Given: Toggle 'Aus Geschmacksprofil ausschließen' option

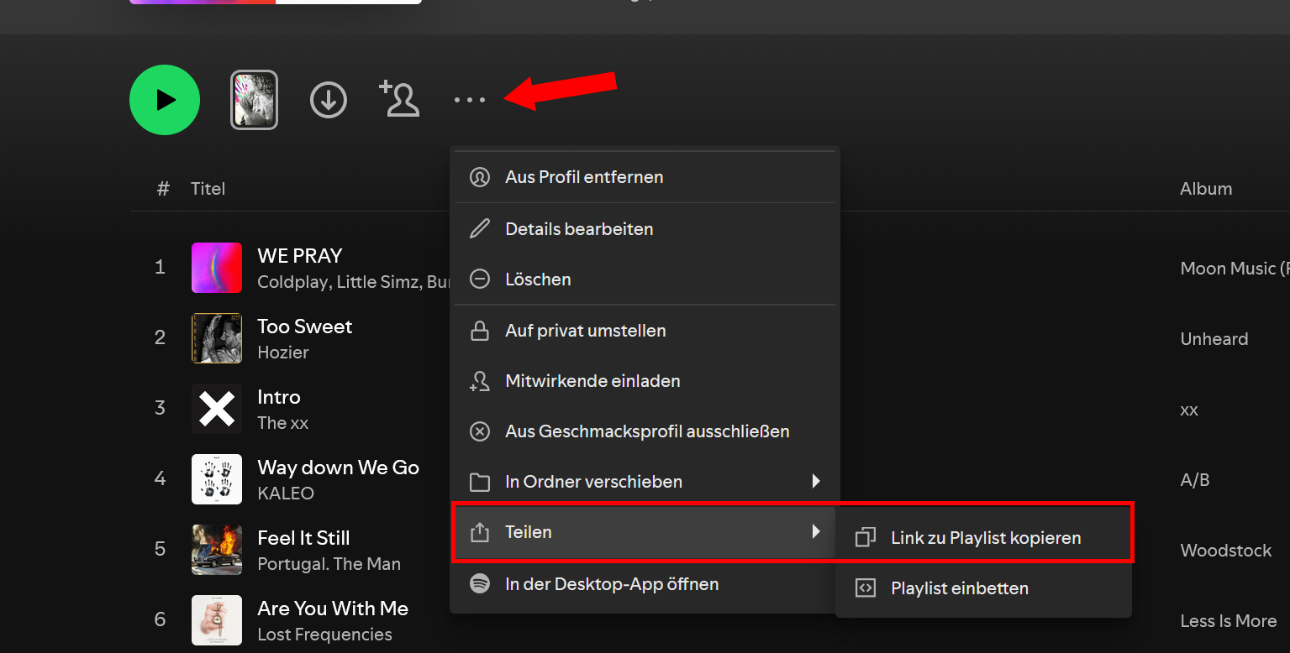Looking at the screenshot, I should tap(647, 431).
